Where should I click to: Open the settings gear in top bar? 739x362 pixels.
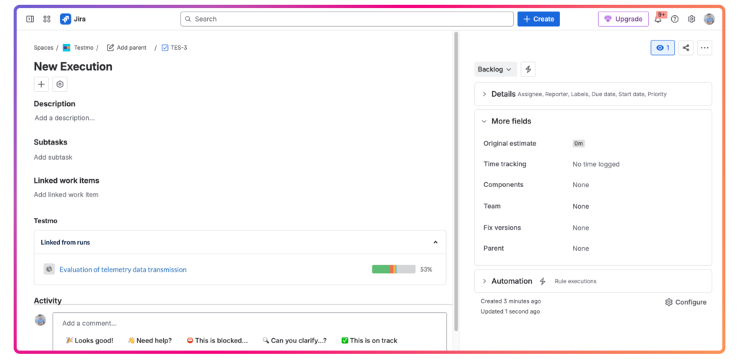[x=691, y=20]
